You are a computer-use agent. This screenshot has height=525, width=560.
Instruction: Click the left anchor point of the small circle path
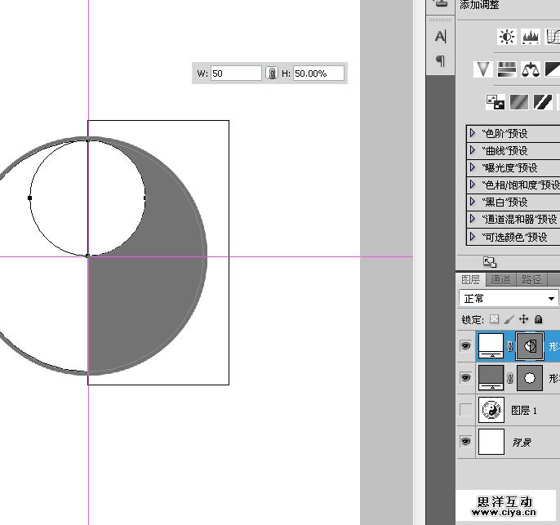point(29,198)
